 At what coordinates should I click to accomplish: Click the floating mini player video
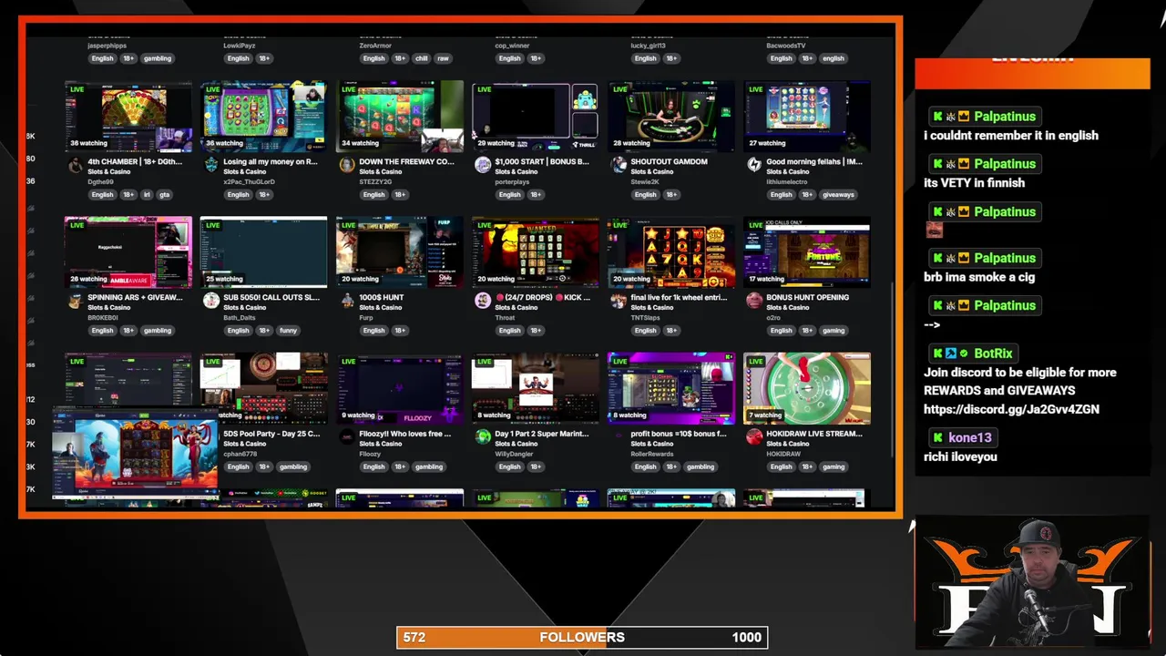pos(135,455)
